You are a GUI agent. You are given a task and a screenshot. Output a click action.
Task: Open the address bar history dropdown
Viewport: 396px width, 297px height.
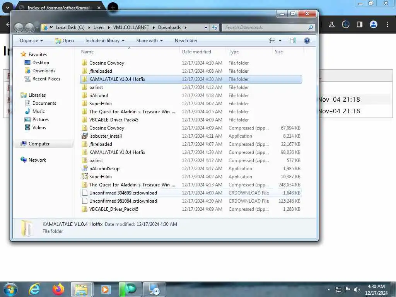coord(206,27)
